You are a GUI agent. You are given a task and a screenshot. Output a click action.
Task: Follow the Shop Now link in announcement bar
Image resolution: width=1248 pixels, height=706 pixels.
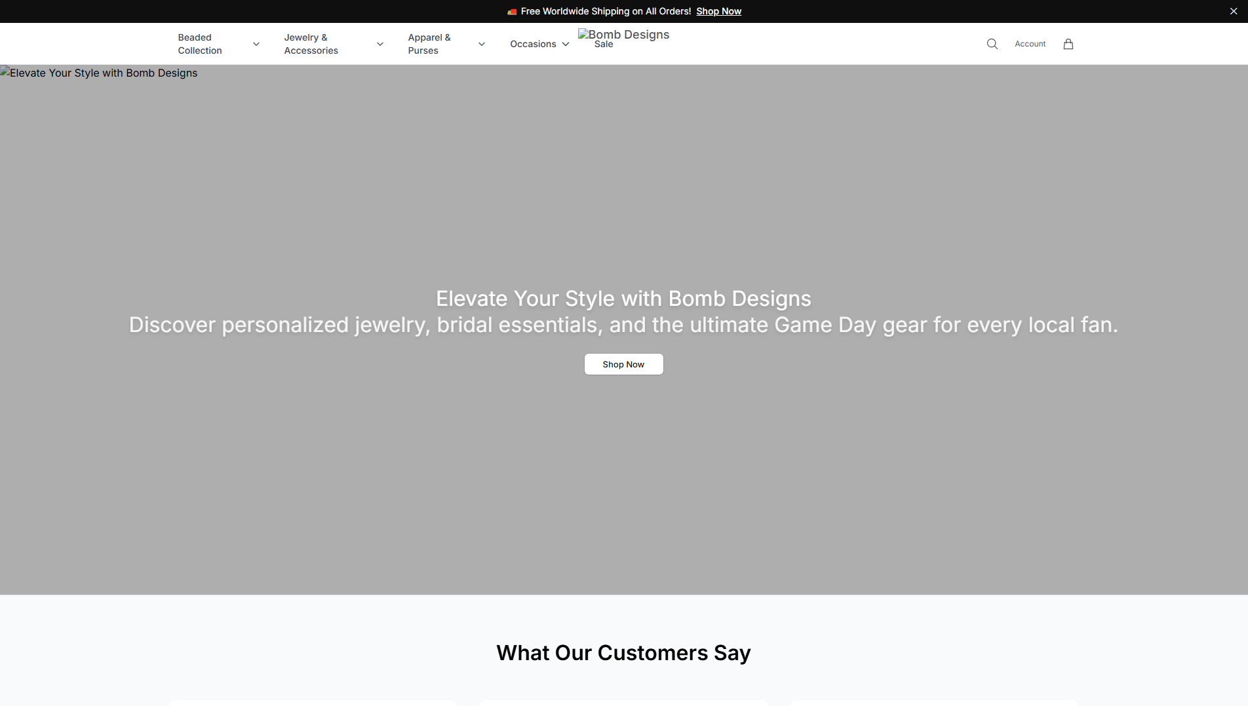pos(718,11)
